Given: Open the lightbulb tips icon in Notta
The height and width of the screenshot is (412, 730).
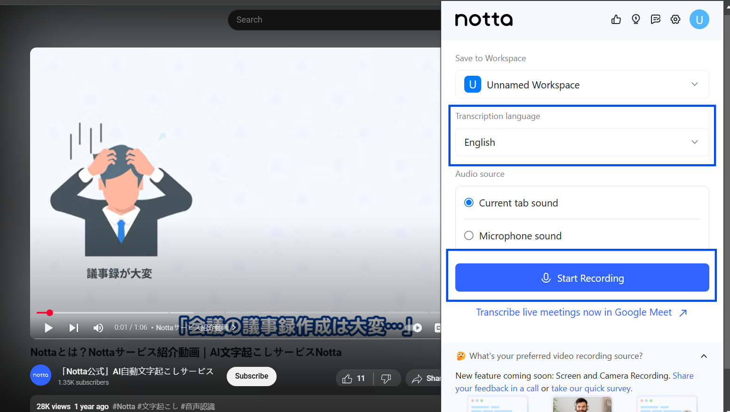Looking at the screenshot, I should tap(636, 19).
